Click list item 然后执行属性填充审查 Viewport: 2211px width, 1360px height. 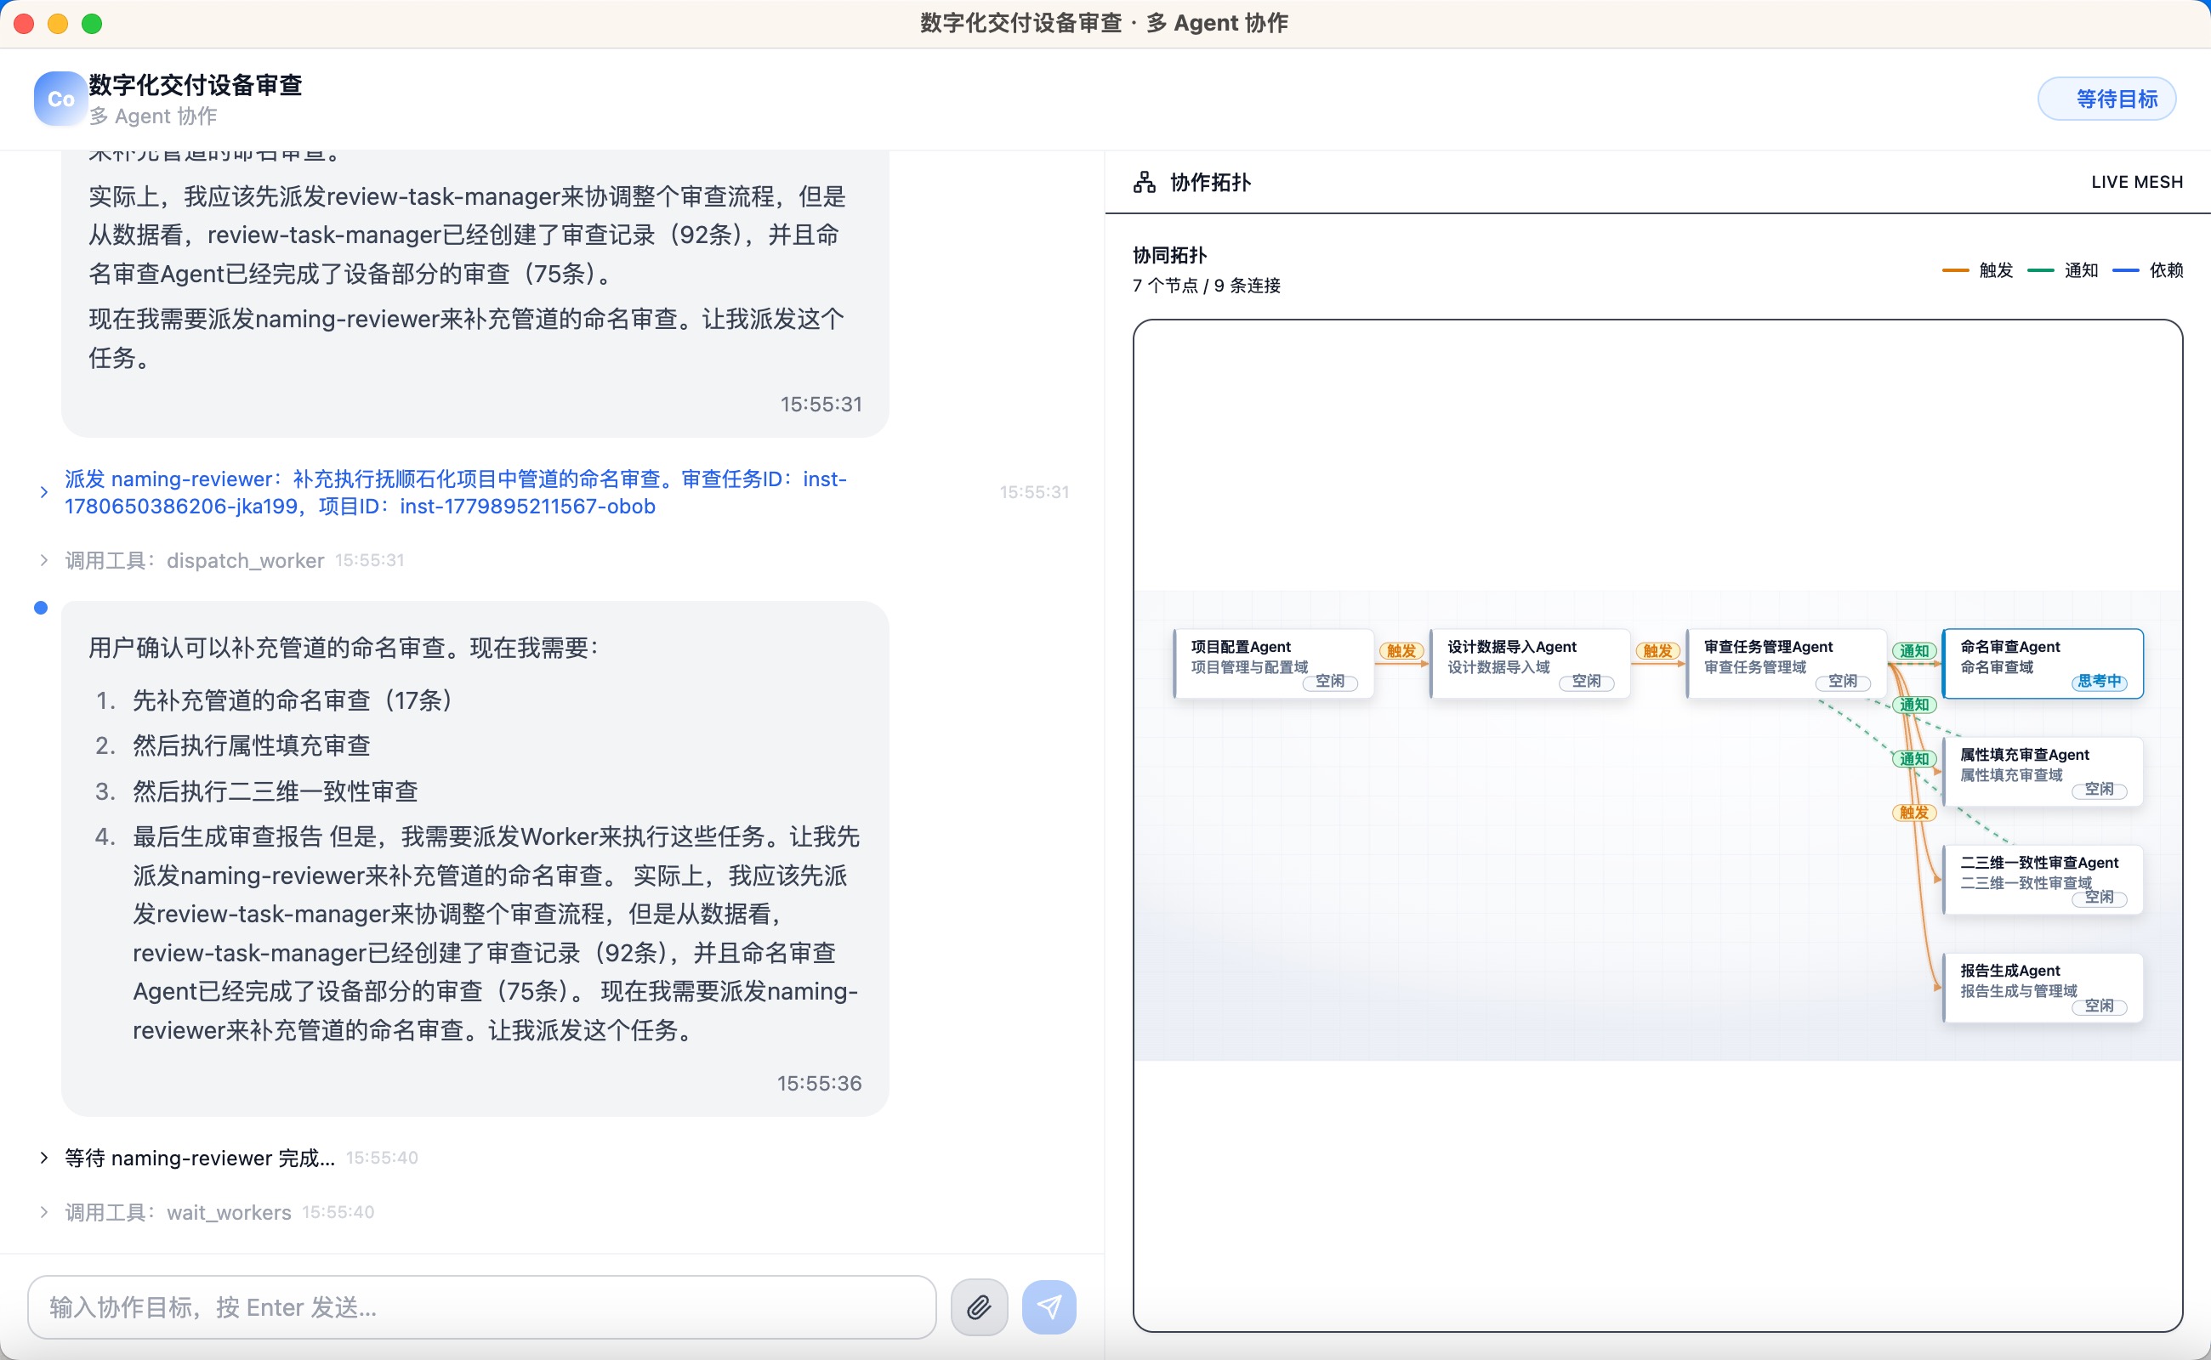point(251,745)
